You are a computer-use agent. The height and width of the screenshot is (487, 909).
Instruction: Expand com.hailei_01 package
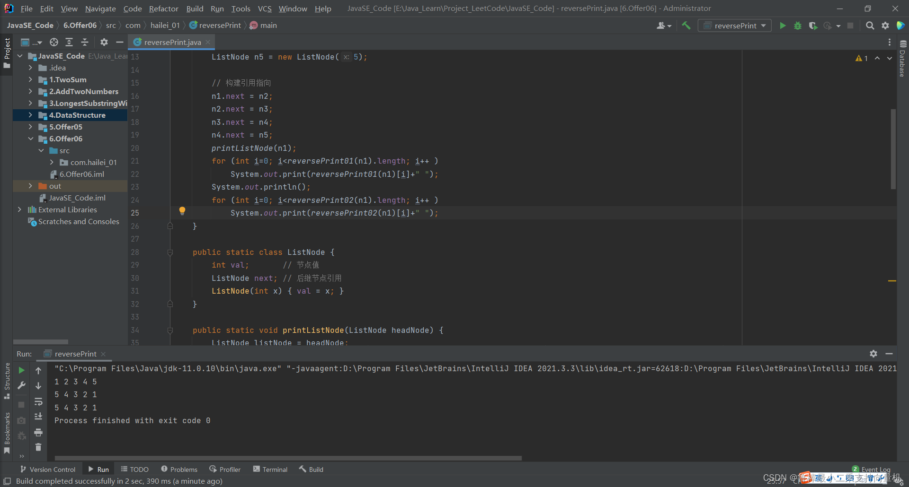click(52, 162)
